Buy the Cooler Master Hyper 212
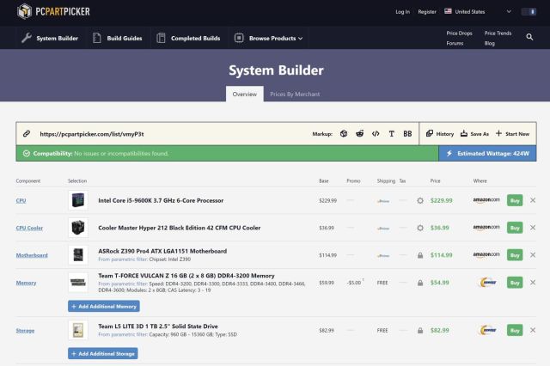The width and height of the screenshot is (550, 366). point(515,228)
